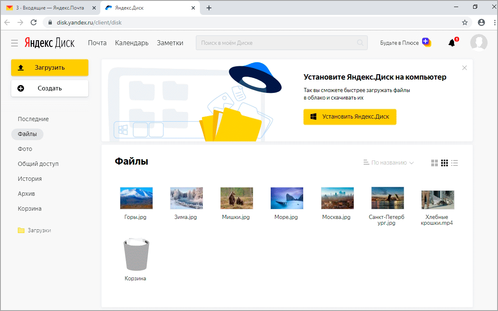The width and height of the screenshot is (498, 311).
Task: Open Общий доступ in the sidebar
Action: click(38, 164)
